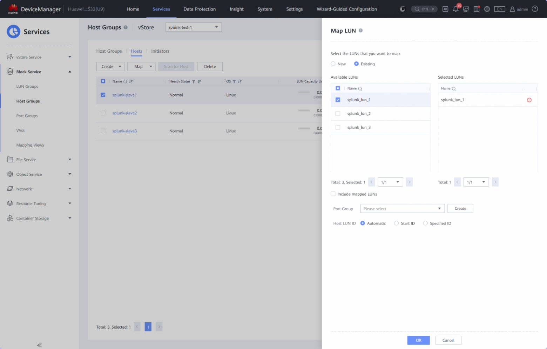Open the task list icon with red dot

(x=477, y=9)
